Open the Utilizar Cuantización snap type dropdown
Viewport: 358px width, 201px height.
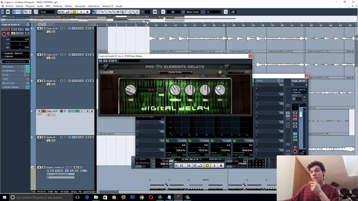[193, 12]
